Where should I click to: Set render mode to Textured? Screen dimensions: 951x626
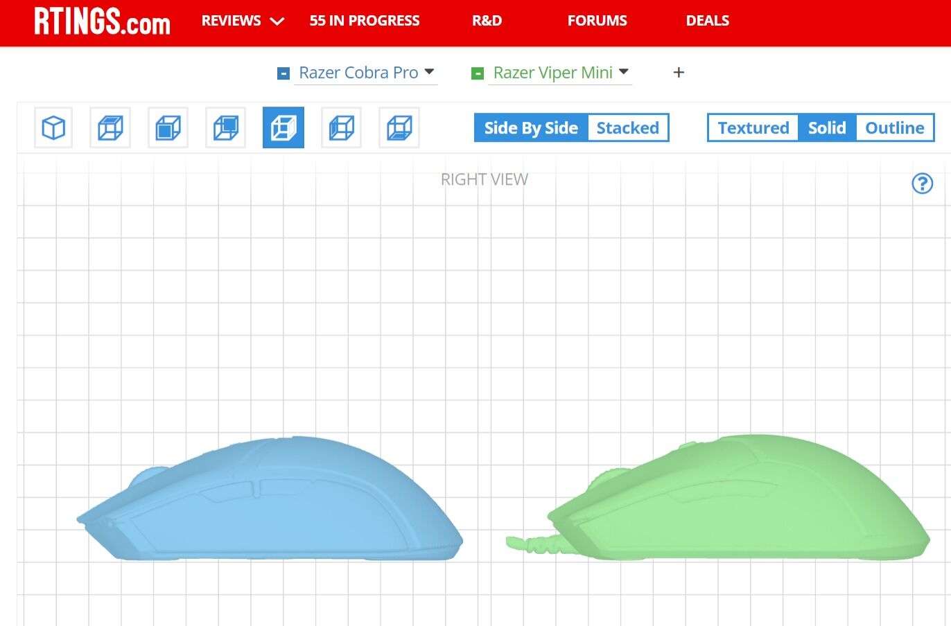click(753, 128)
